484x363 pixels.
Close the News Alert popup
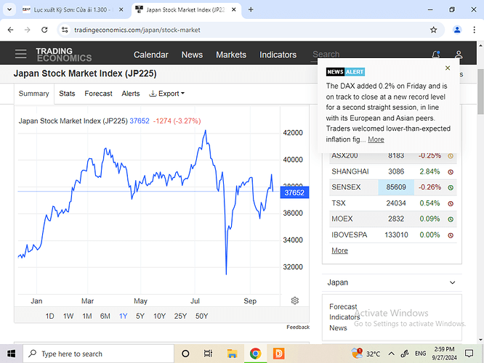click(448, 68)
